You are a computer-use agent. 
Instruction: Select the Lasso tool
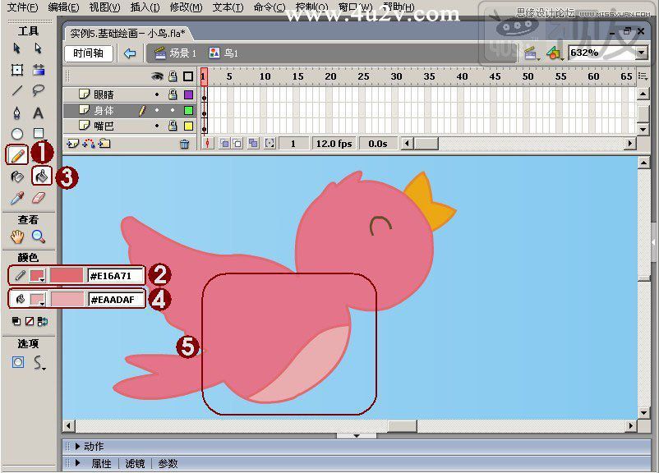[39, 90]
